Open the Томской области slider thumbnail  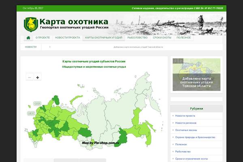(x=196, y=75)
